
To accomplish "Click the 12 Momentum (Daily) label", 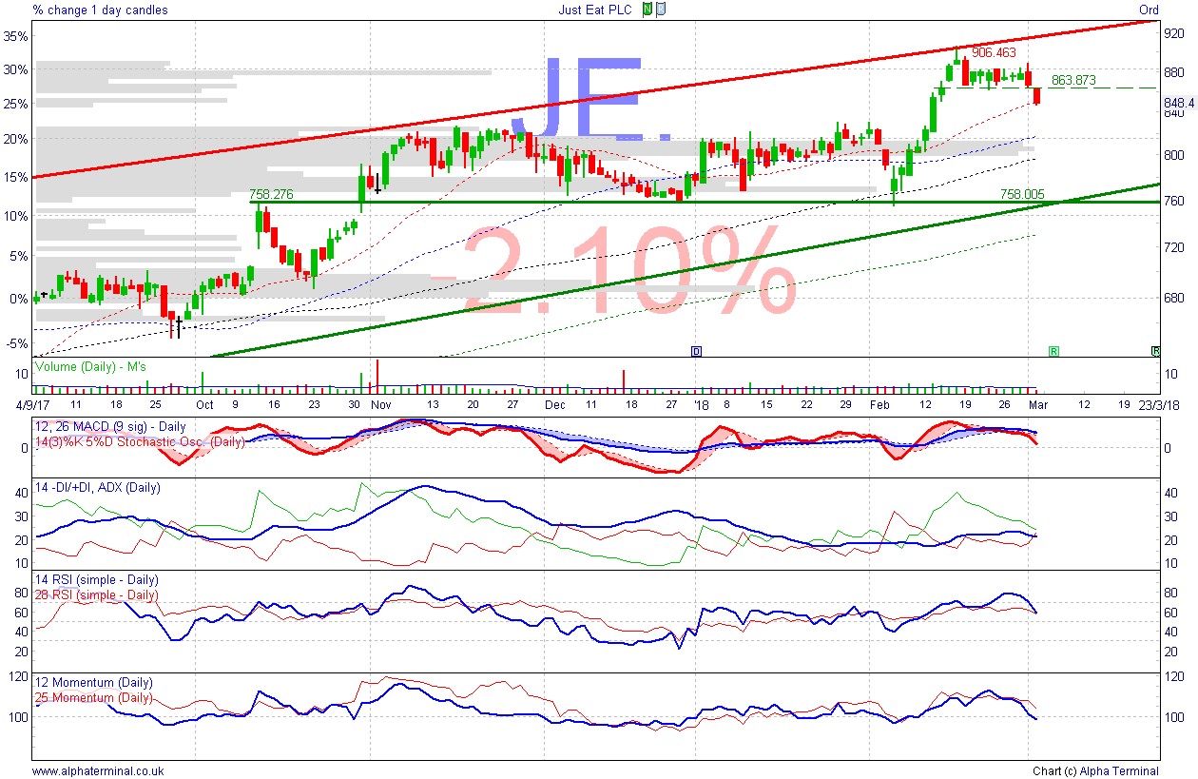I will coord(93,683).
